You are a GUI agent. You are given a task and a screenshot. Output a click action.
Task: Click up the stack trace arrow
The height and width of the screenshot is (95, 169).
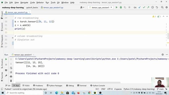(x=11, y=59)
